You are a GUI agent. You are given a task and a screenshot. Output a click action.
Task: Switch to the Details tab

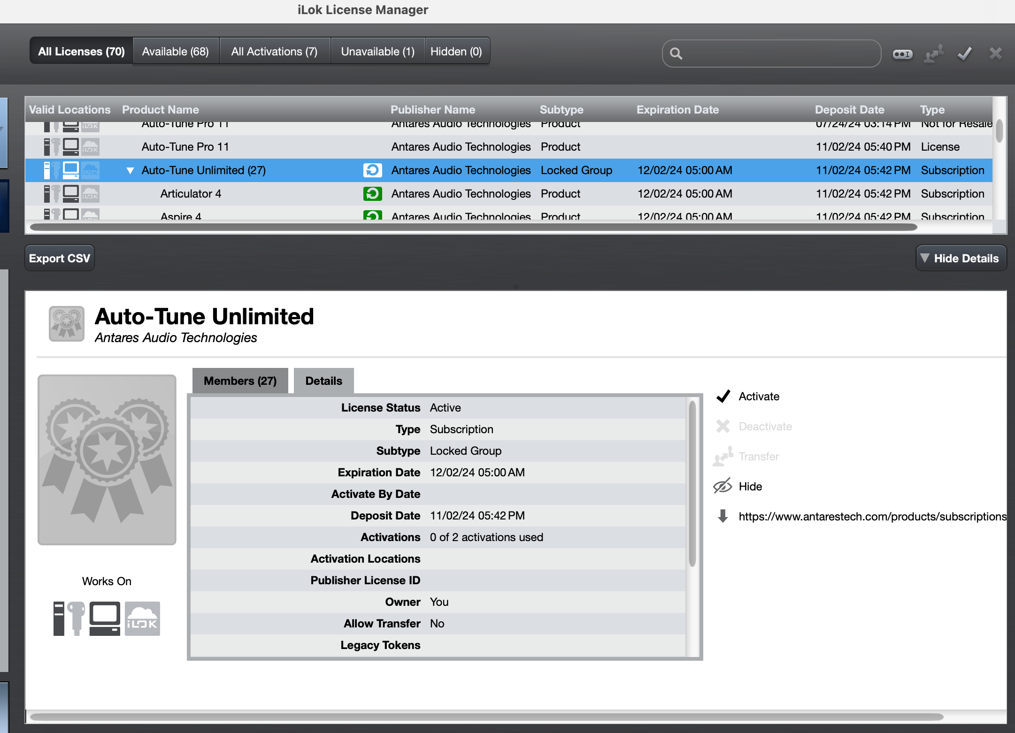[323, 381]
